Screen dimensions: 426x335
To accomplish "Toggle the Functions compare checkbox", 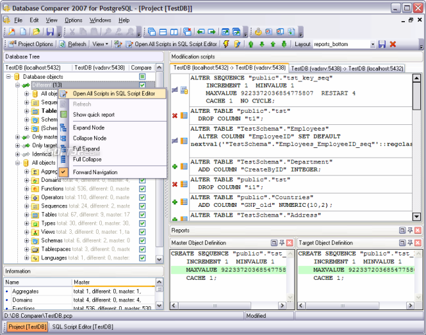I will [x=142, y=189].
